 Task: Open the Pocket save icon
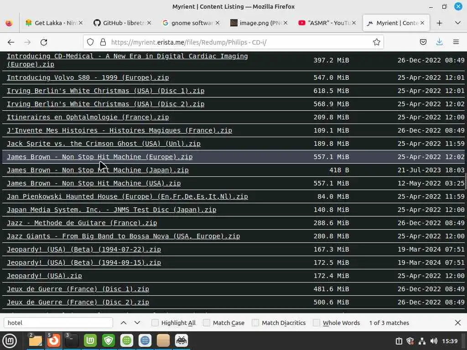(423, 42)
